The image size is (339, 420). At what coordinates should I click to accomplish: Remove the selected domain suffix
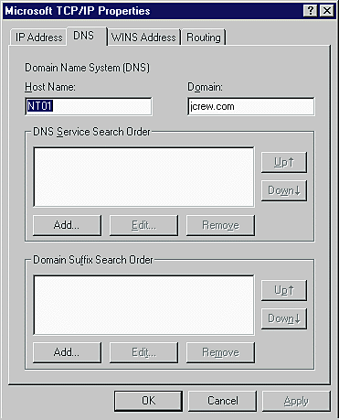pyautogui.click(x=220, y=352)
